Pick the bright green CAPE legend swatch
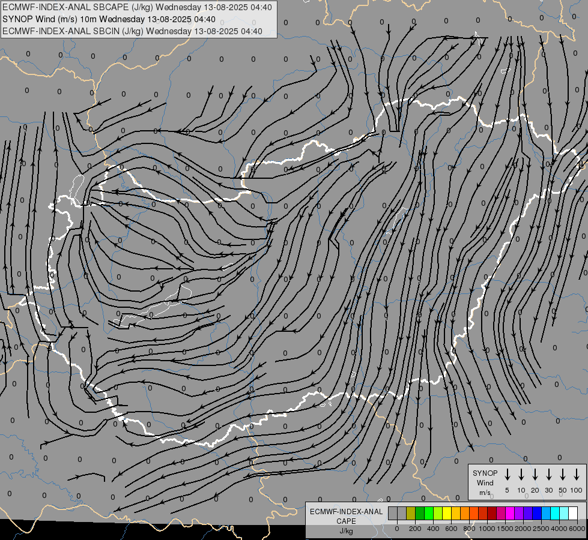This screenshot has height=540, width=588. point(429,513)
